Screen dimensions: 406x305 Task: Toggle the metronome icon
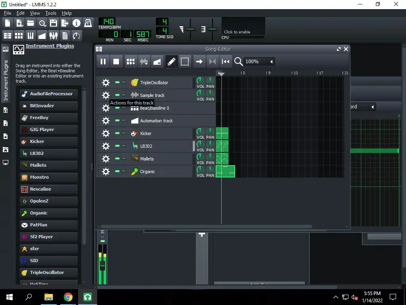point(88,23)
